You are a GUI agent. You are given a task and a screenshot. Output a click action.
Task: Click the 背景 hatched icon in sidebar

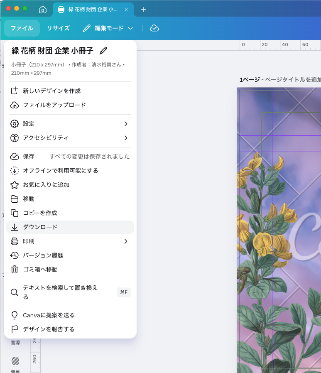(x=15, y=361)
